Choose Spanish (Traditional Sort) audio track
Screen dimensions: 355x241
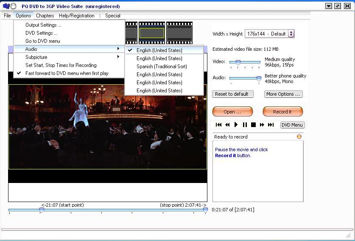point(164,66)
